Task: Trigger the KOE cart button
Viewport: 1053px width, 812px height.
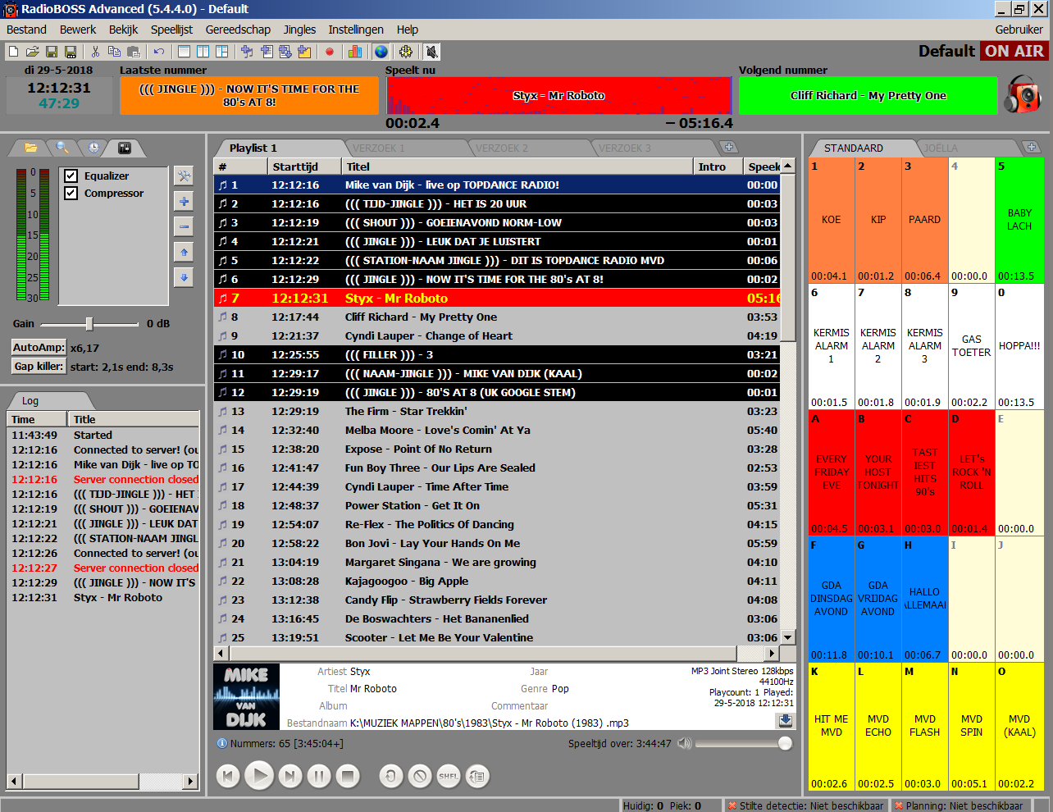Action: pyautogui.click(x=832, y=220)
